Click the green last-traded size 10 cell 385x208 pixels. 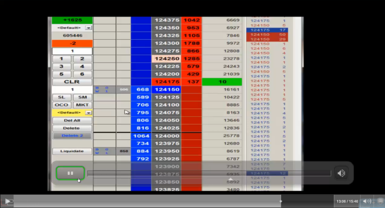[x=222, y=82]
